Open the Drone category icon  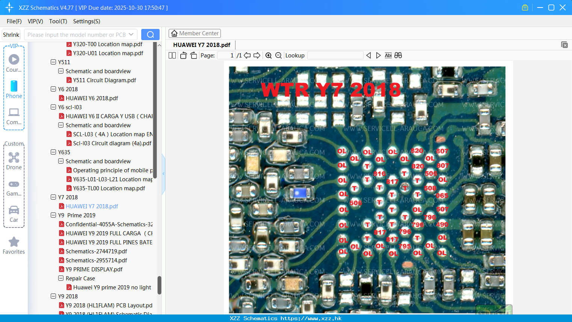[x=14, y=161]
